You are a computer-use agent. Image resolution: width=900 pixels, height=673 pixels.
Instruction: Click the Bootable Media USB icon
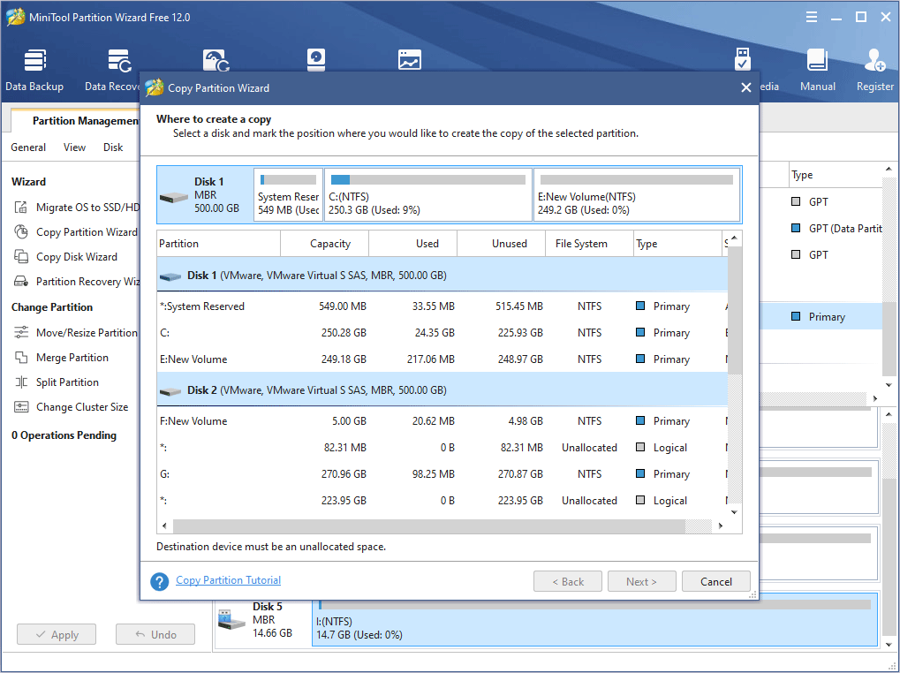pos(742,60)
